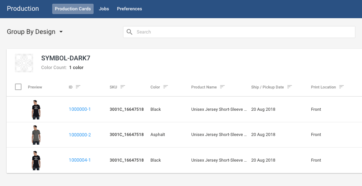The image size is (362, 186).
Task: Click the Preview column header
Action: (x=35, y=87)
